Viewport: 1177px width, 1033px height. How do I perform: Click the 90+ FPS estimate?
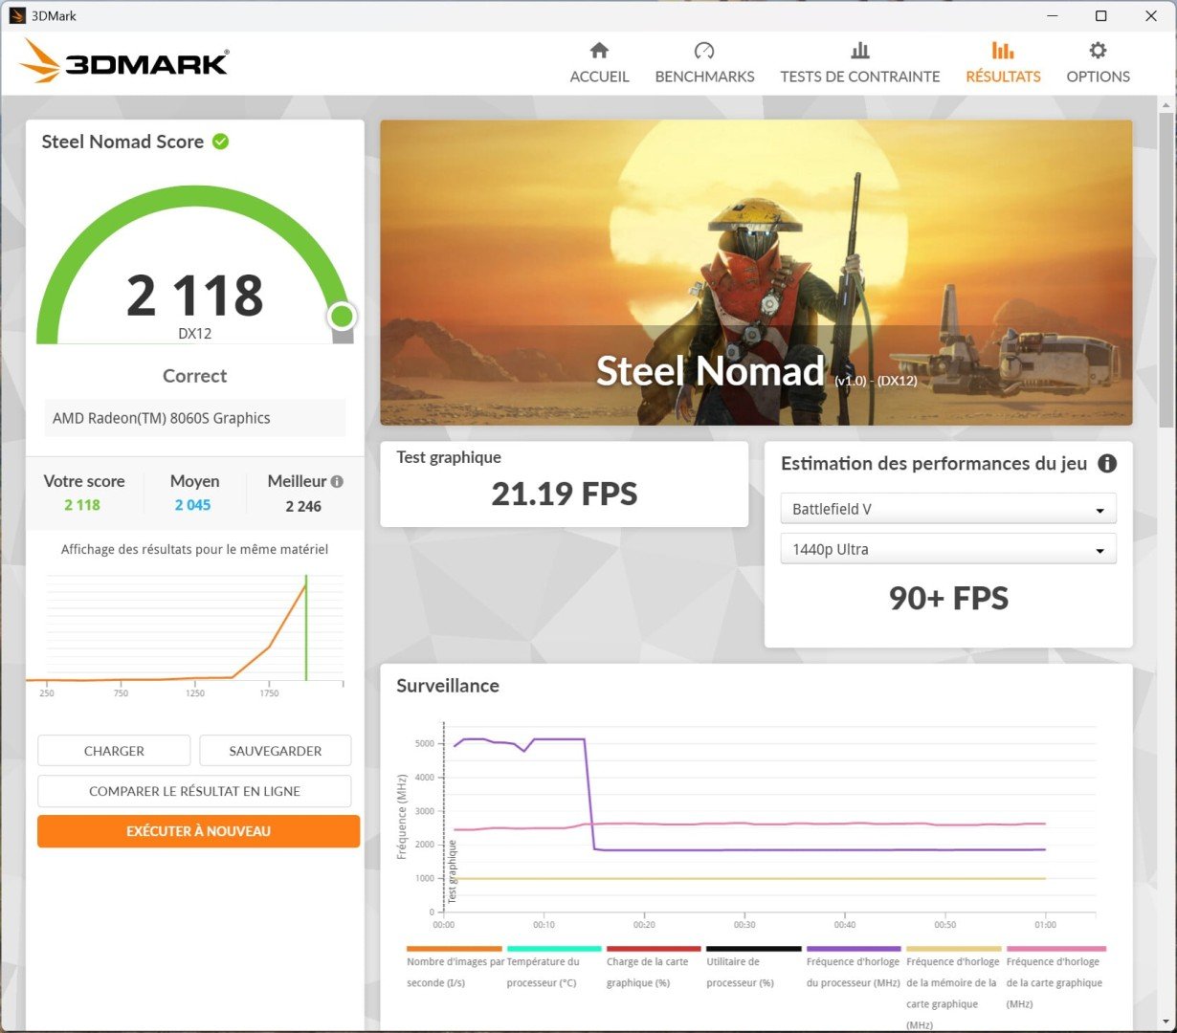948,598
